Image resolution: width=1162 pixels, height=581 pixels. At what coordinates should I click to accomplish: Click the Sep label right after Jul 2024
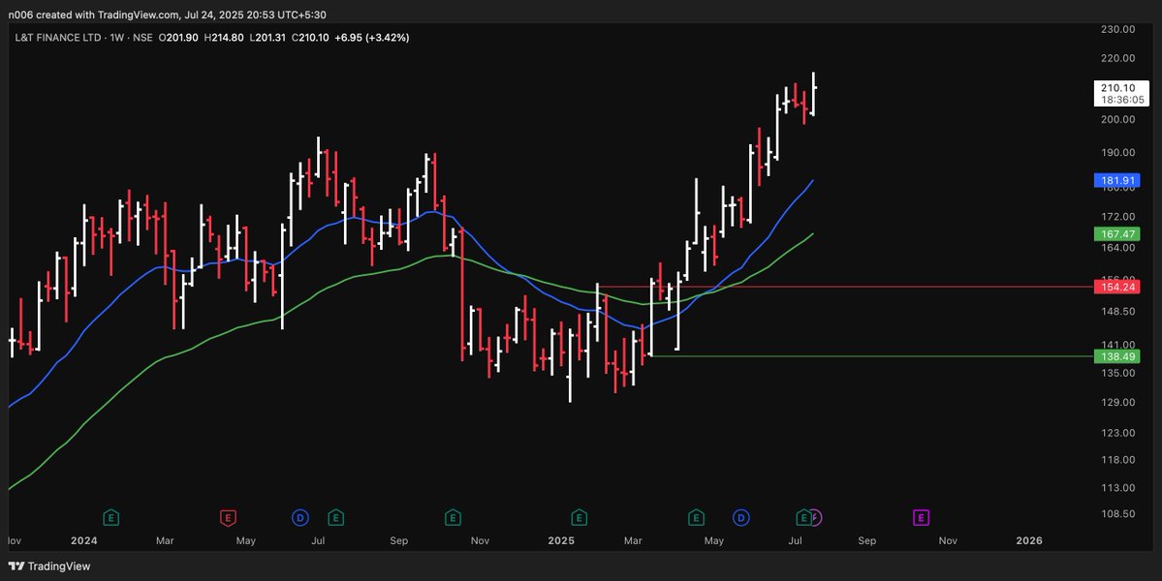coord(399,541)
